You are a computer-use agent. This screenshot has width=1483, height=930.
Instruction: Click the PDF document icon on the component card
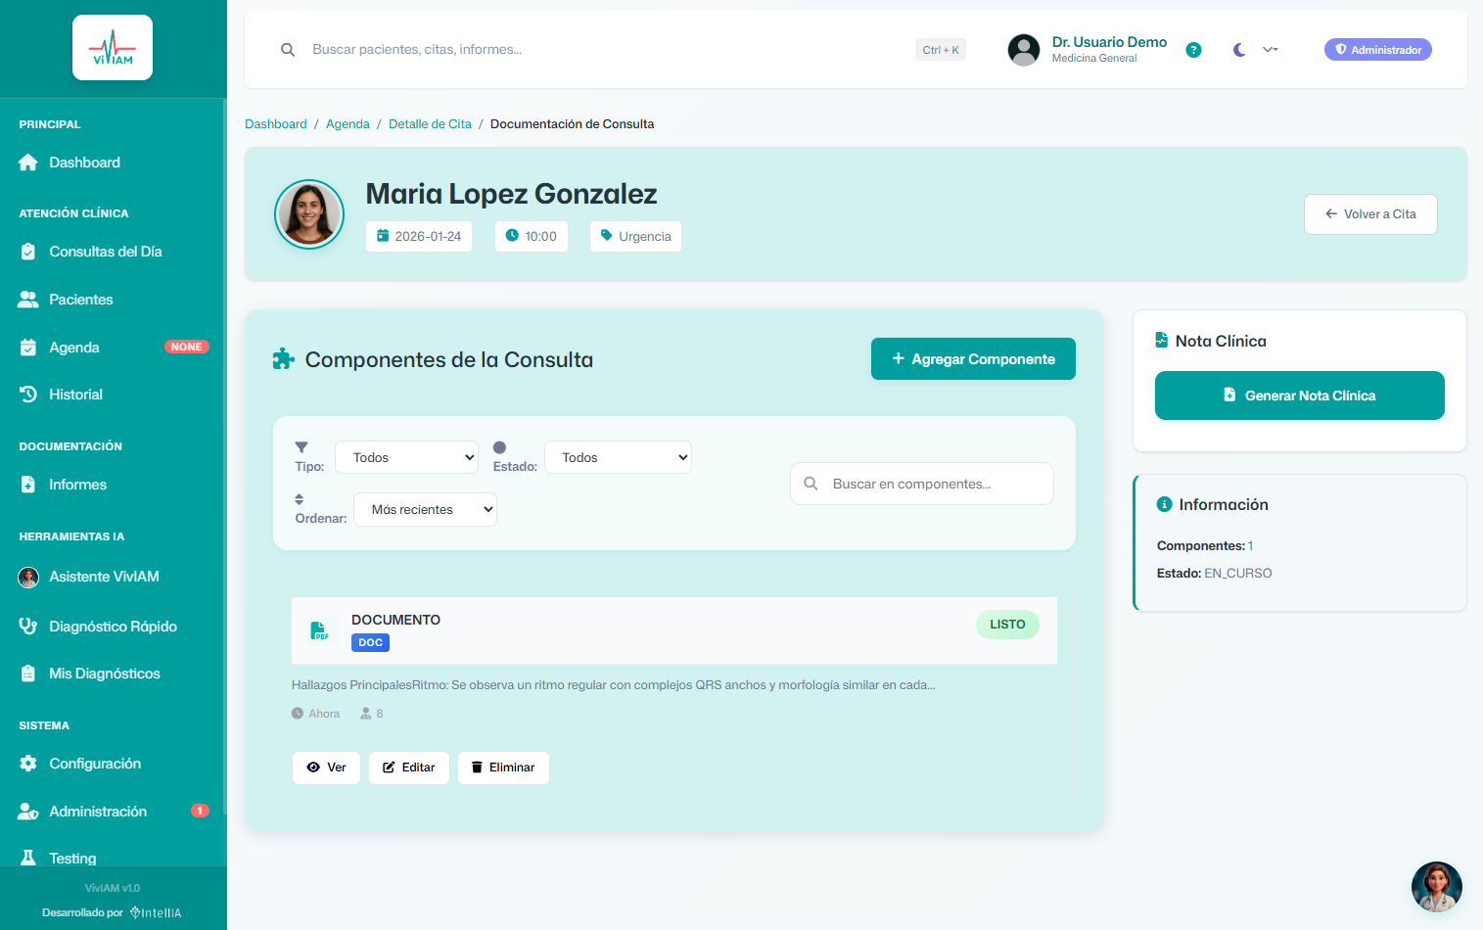pyautogui.click(x=320, y=630)
